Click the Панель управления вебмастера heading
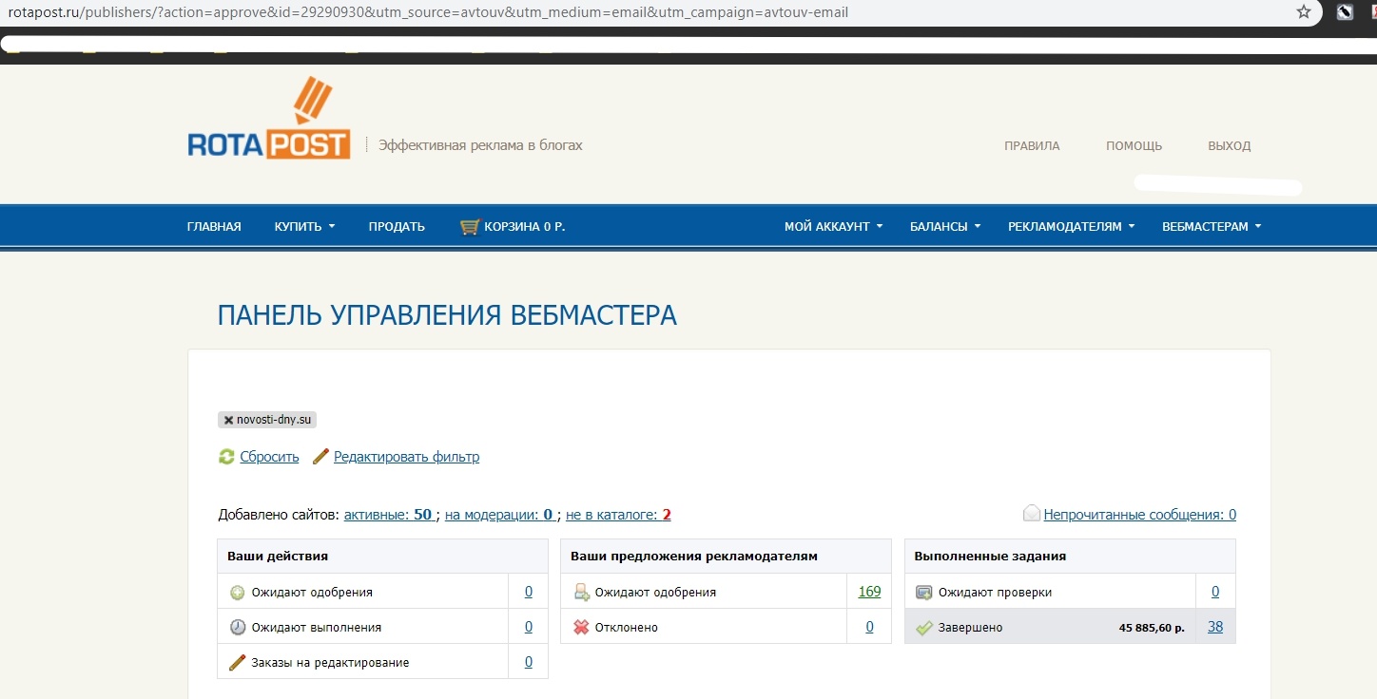The height and width of the screenshot is (699, 1377). pos(447,315)
